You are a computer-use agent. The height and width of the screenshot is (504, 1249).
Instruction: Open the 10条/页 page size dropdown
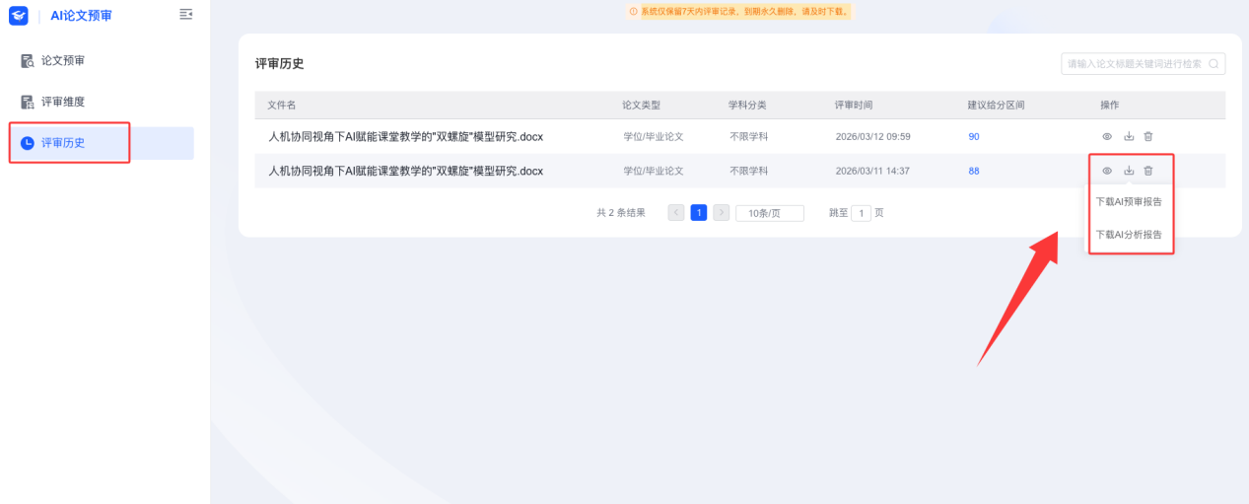(x=770, y=213)
